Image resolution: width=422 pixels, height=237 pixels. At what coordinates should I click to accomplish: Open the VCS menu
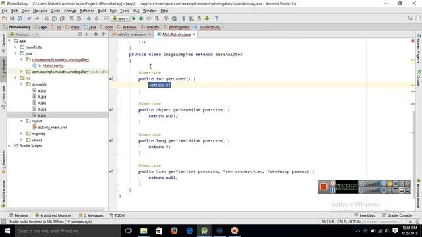pyautogui.click(x=136, y=11)
